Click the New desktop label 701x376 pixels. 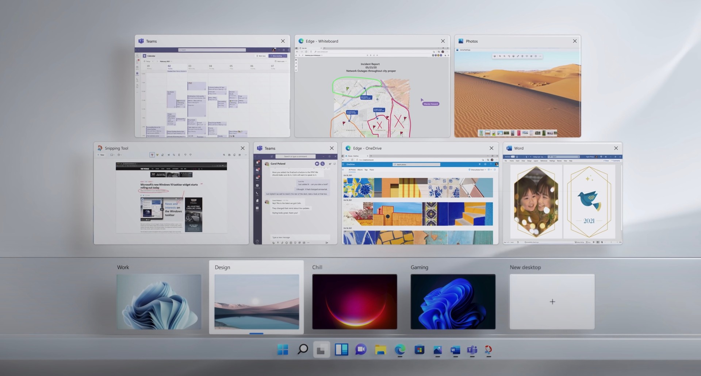(x=525, y=267)
